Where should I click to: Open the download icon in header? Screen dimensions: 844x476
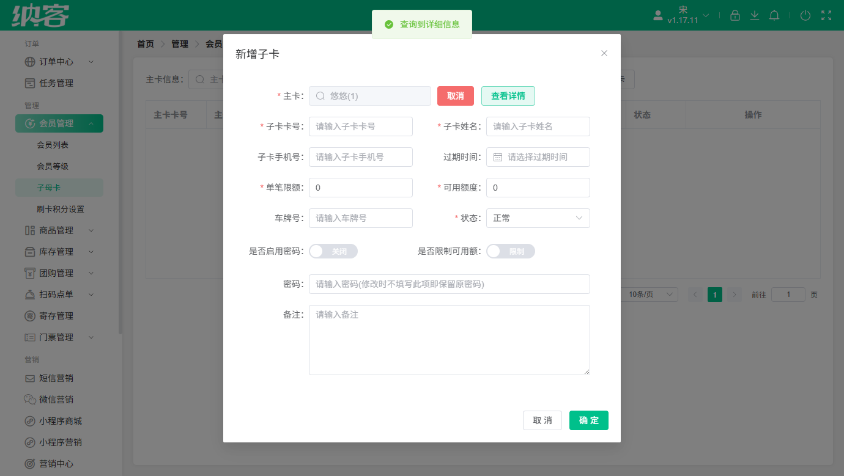[755, 15]
